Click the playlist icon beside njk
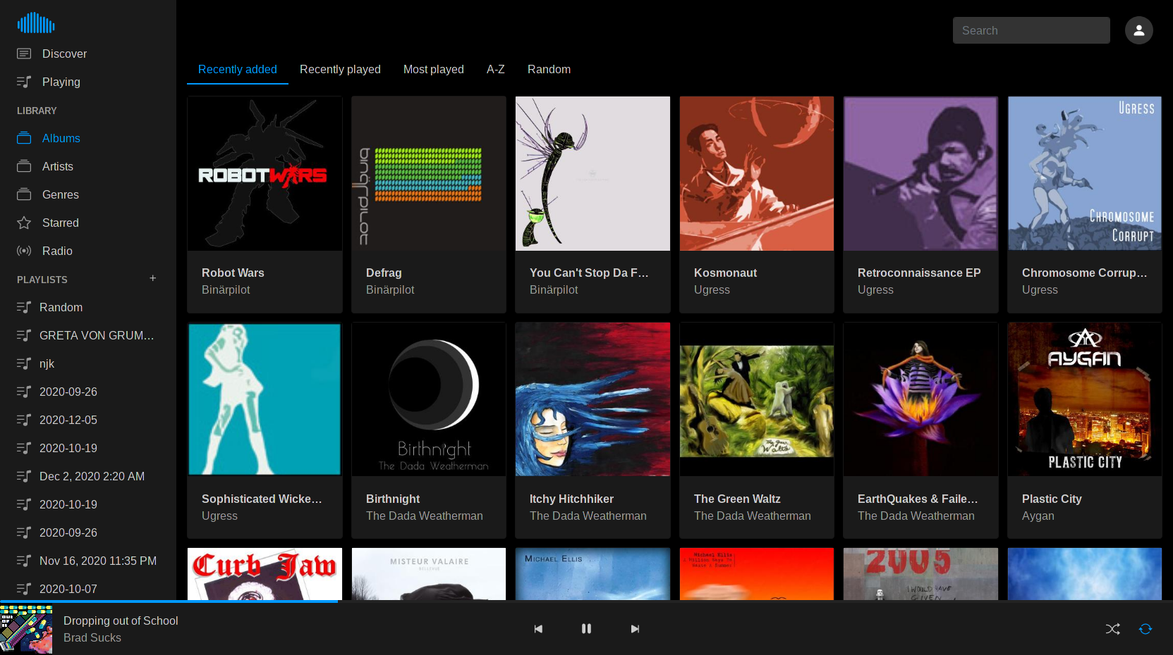This screenshot has height=655, width=1173. point(24,363)
